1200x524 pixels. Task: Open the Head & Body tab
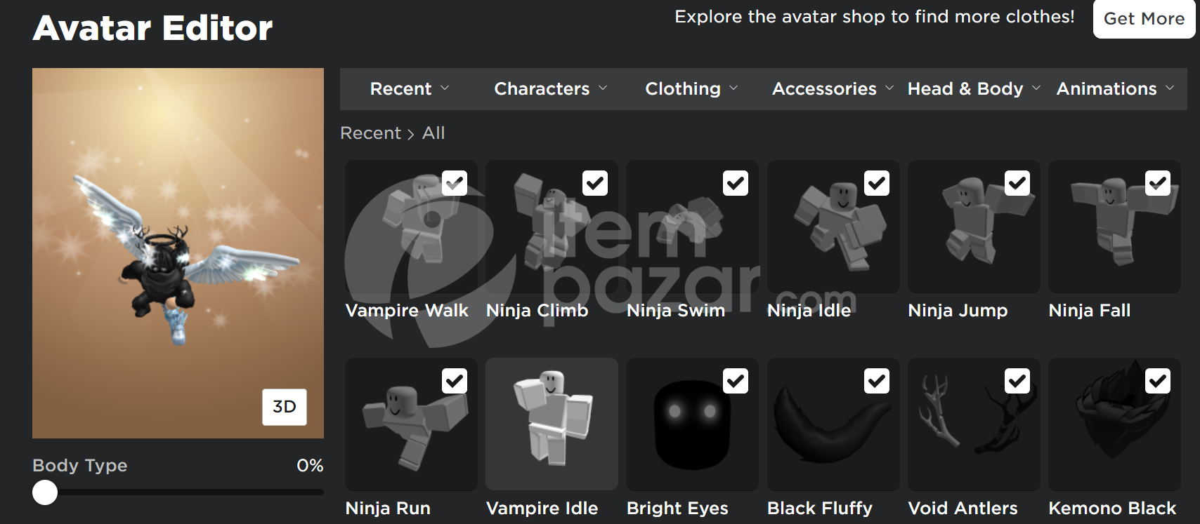[x=974, y=88]
